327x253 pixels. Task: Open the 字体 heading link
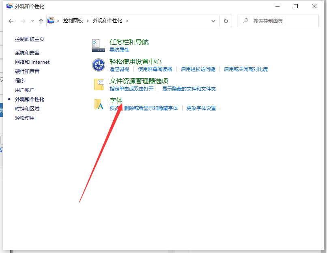point(116,100)
